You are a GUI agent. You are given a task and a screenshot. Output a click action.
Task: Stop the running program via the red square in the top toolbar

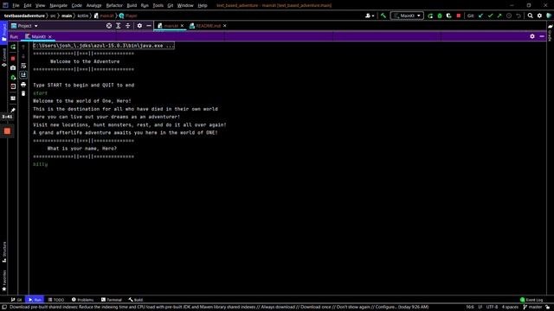(x=459, y=16)
